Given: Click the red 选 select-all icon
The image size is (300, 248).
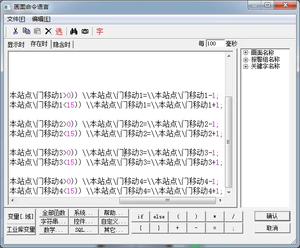Looking at the screenshot, I should click(x=59, y=31).
